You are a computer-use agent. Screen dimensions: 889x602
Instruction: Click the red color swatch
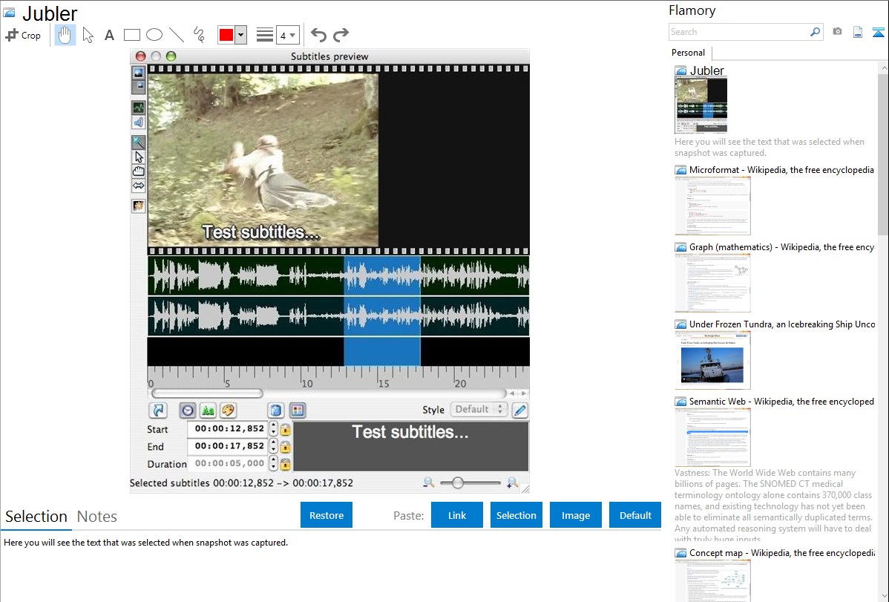pyautogui.click(x=226, y=35)
